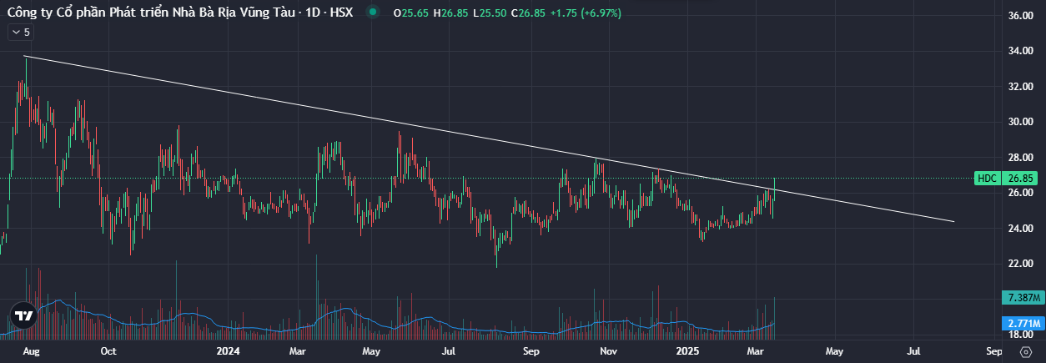Click the 2025 label on time axis
The width and height of the screenshot is (1046, 363).
pos(687,352)
